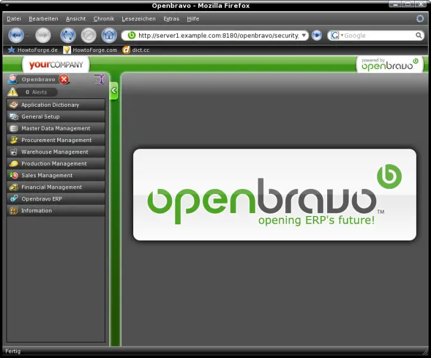
Task: Click the yellow alert warning icon
Action: point(13,92)
